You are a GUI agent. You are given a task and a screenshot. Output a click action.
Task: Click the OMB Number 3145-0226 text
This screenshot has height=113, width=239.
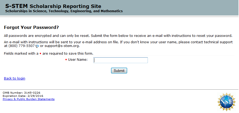click(x=21, y=93)
